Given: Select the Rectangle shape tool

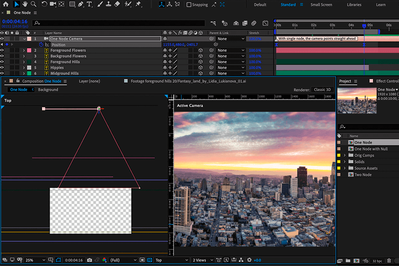Looking at the screenshot, I should tap(72, 4).
